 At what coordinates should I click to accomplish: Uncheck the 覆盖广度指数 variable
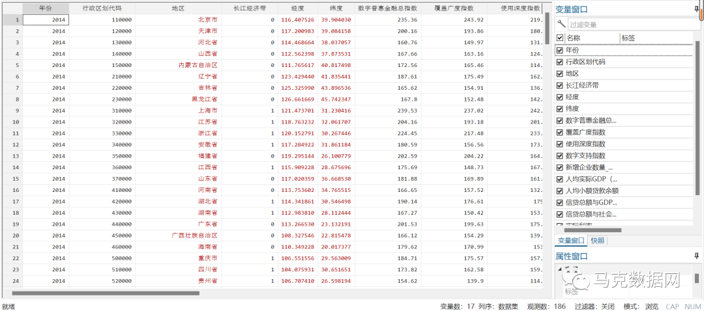[x=559, y=132]
